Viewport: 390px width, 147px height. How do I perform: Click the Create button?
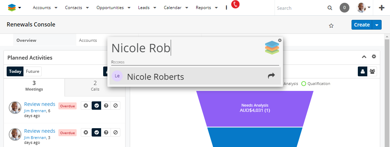[x=362, y=25]
